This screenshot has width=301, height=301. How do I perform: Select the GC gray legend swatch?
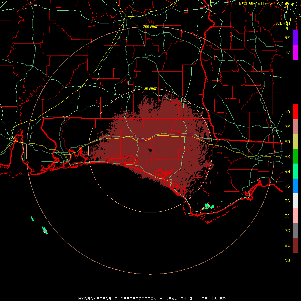point(295,230)
